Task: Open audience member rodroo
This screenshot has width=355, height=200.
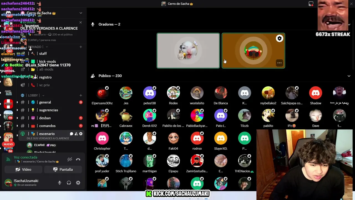Action: [x=197, y=141]
